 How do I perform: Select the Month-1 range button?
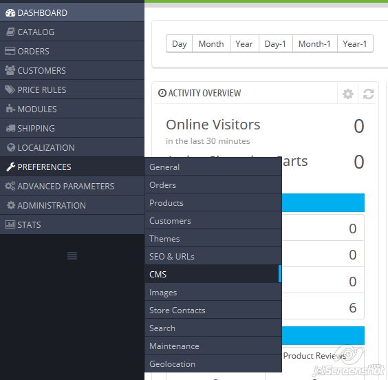pos(315,44)
